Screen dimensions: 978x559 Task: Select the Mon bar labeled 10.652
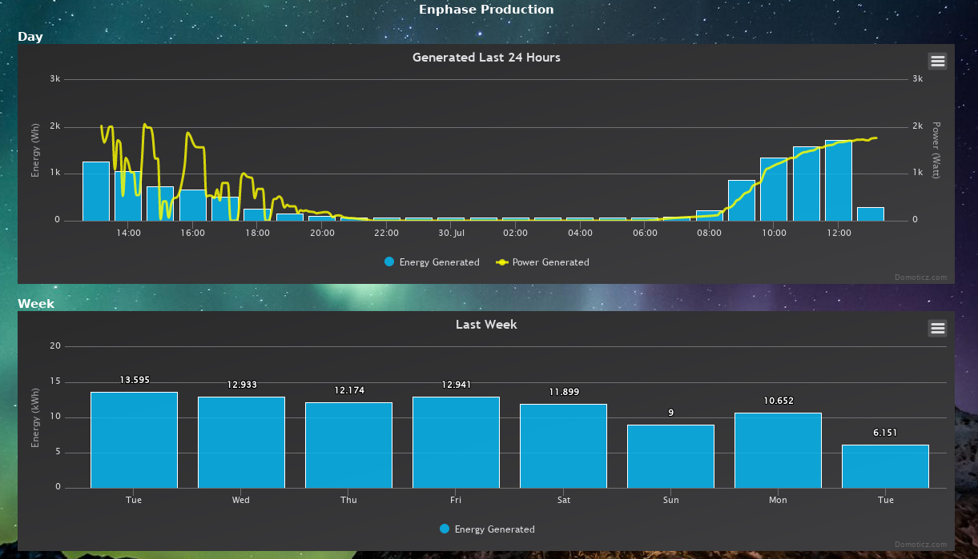tap(778, 450)
